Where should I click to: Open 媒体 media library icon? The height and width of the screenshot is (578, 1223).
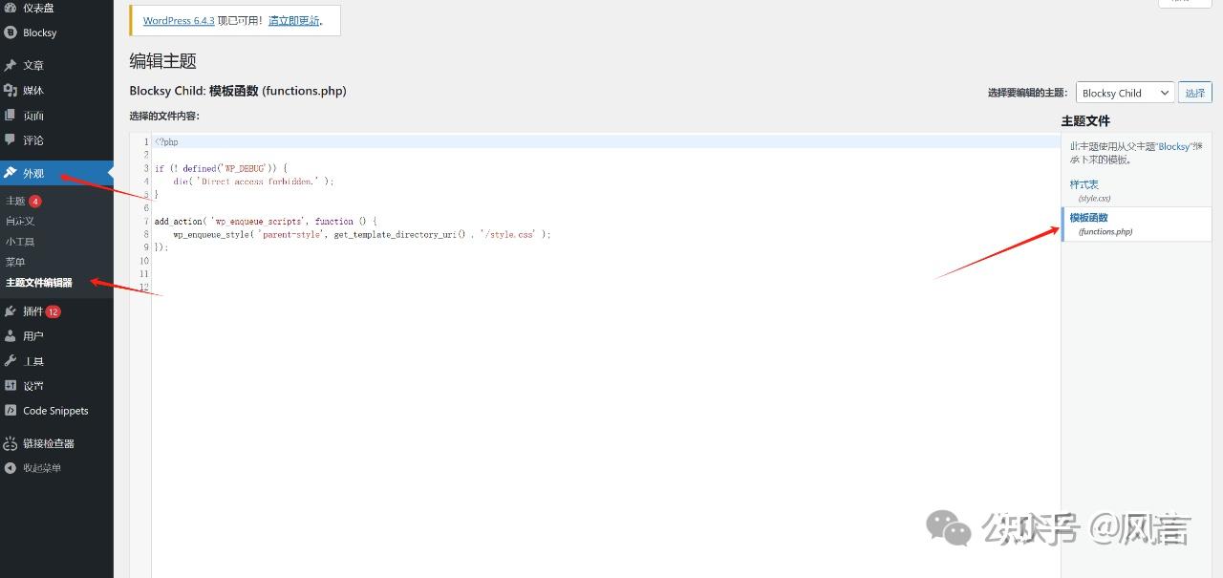(x=11, y=90)
